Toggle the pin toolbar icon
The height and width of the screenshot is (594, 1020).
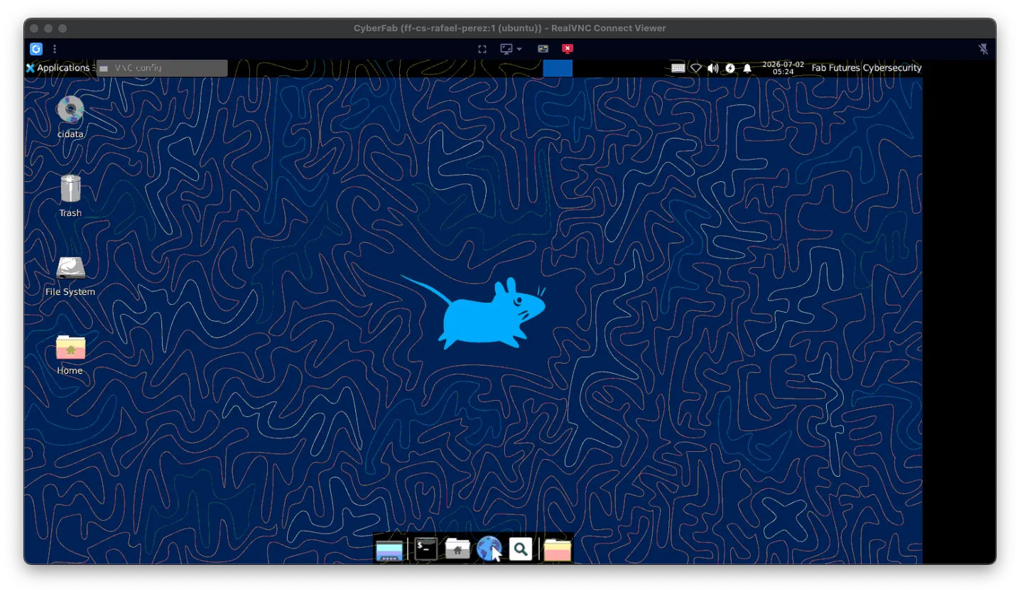coord(983,49)
